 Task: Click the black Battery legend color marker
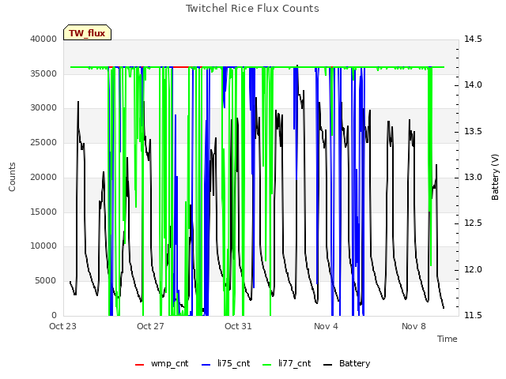327,365
